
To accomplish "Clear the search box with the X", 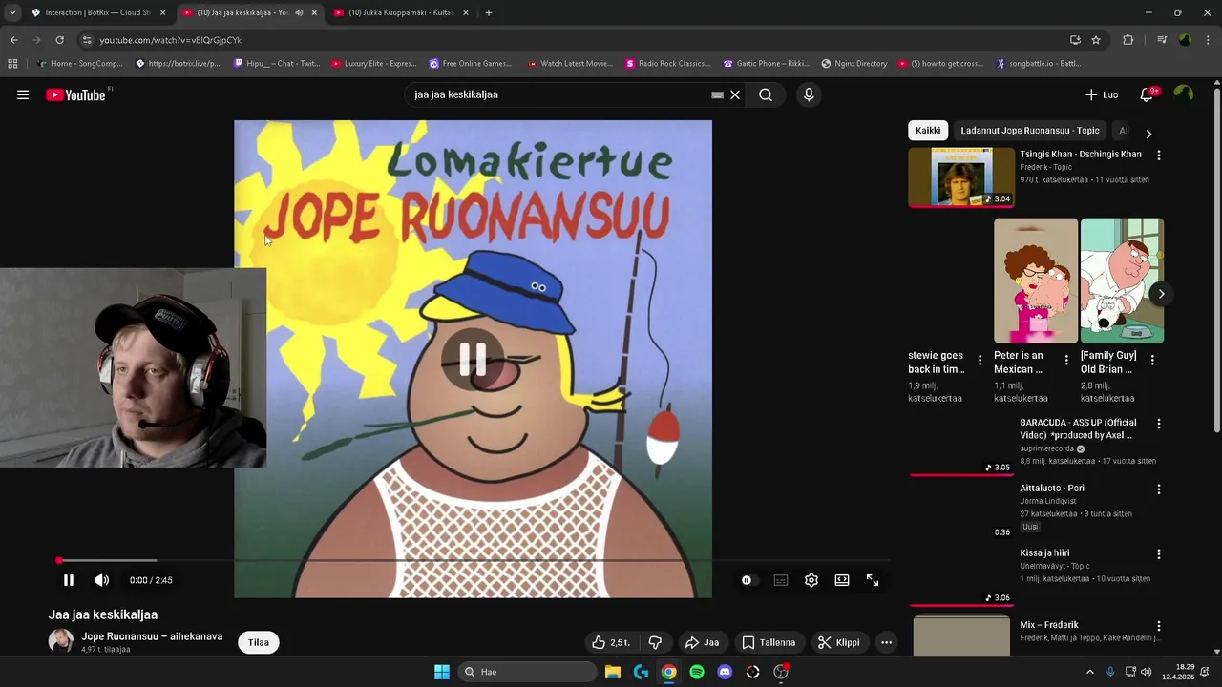I will coord(735,94).
